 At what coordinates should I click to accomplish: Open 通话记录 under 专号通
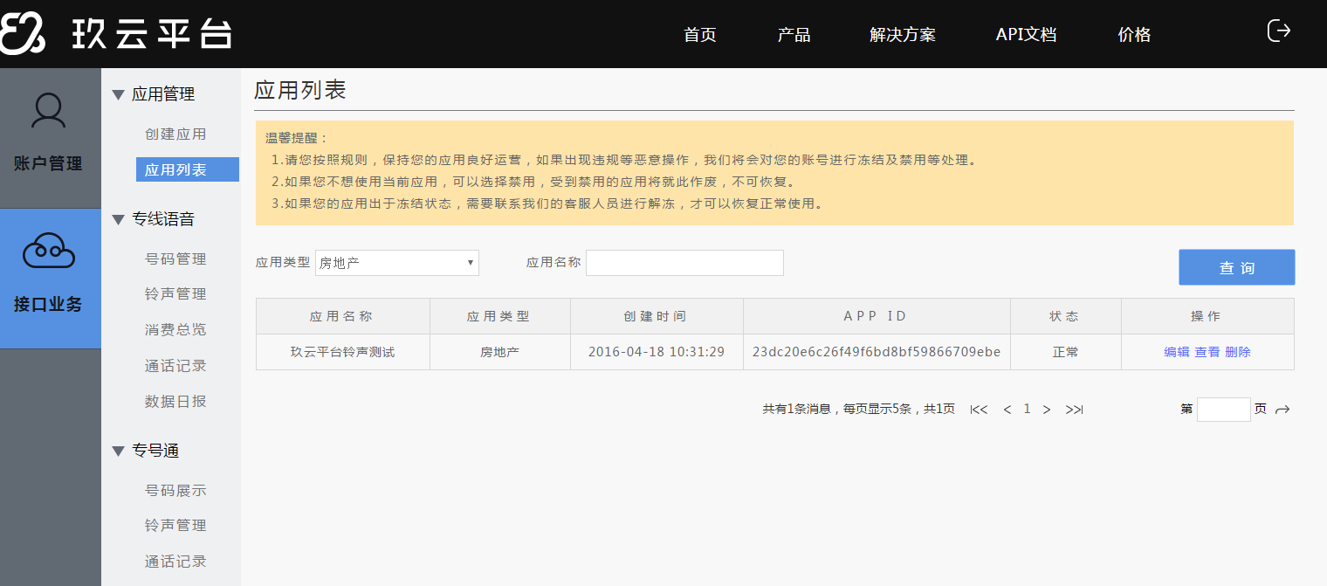coord(175,562)
